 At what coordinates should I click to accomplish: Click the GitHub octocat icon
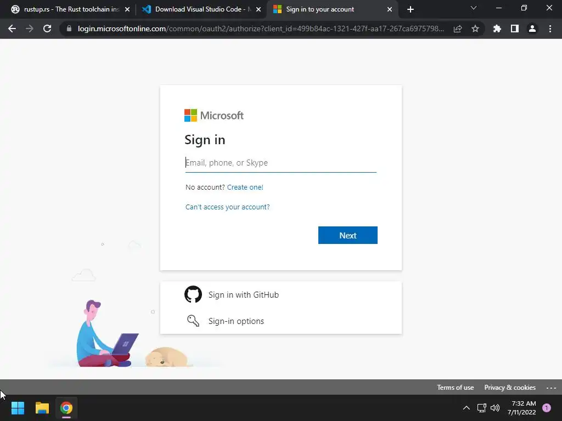193,294
